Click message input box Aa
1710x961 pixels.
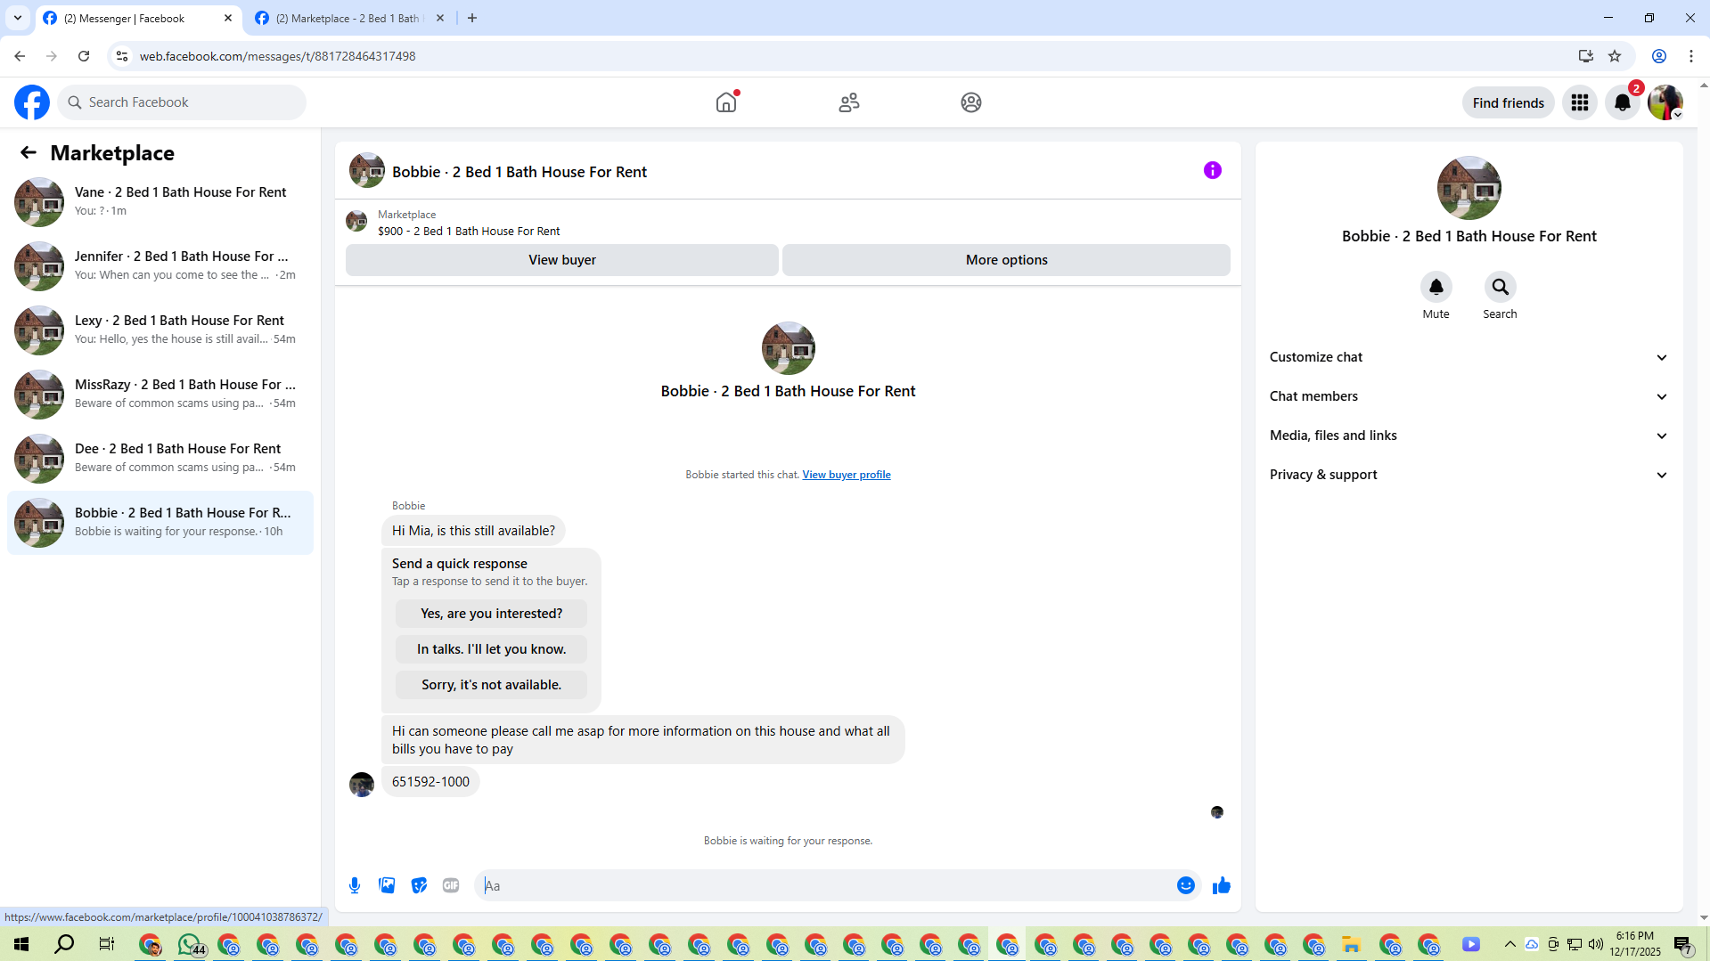pyautogui.click(x=824, y=885)
